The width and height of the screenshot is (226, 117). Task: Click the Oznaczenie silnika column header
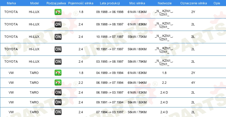194,3
